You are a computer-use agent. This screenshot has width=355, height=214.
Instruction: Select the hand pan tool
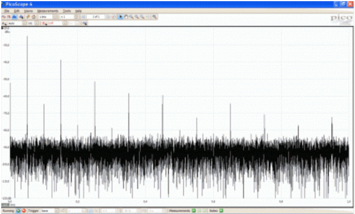tap(126, 17)
